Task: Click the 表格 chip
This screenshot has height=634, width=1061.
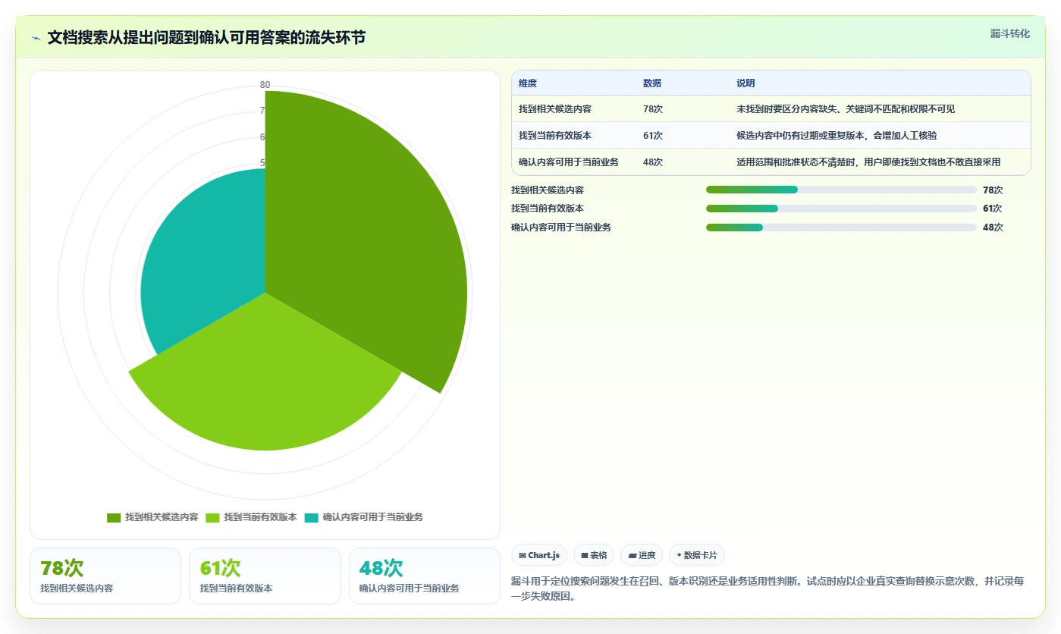Action: tap(594, 555)
